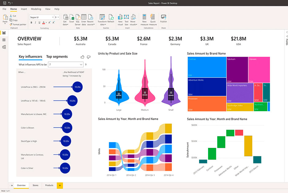
Task: Create a New measure
Action: (x=144, y=20)
